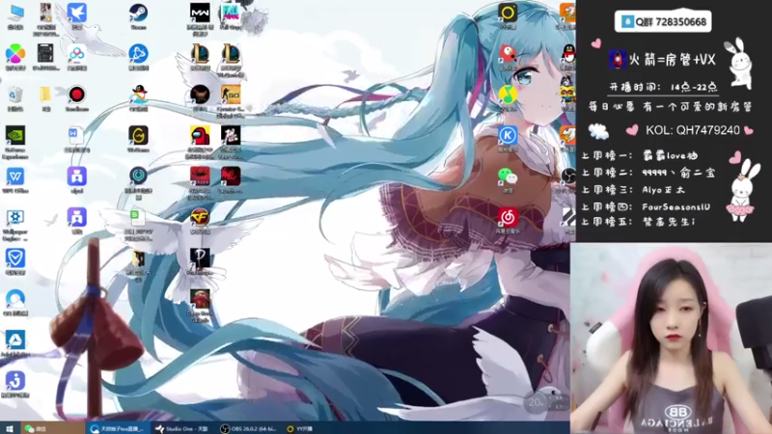Open the yellow folder on desktop

pos(45,95)
